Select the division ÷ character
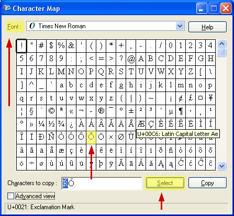This screenshot has height=216, width=234. tap(31, 164)
